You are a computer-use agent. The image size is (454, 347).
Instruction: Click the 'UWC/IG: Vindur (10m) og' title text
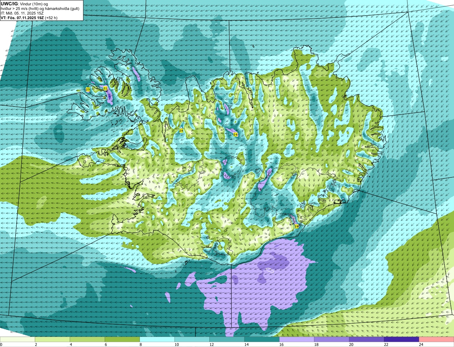(24, 4)
